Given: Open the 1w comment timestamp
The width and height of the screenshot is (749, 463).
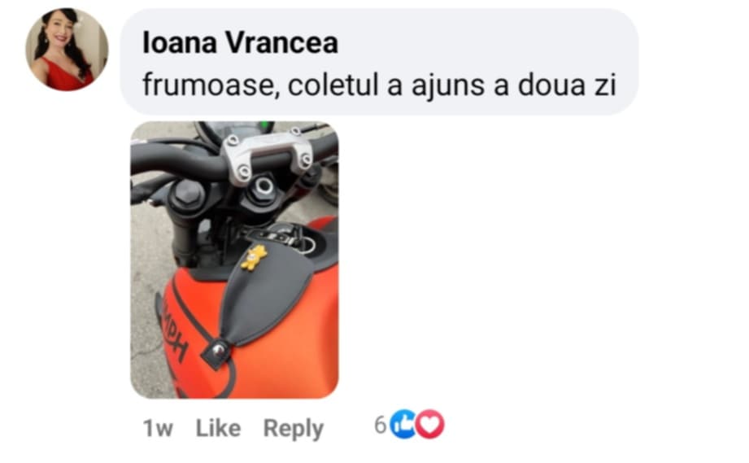Looking at the screenshot, I should tap(158, 429).
